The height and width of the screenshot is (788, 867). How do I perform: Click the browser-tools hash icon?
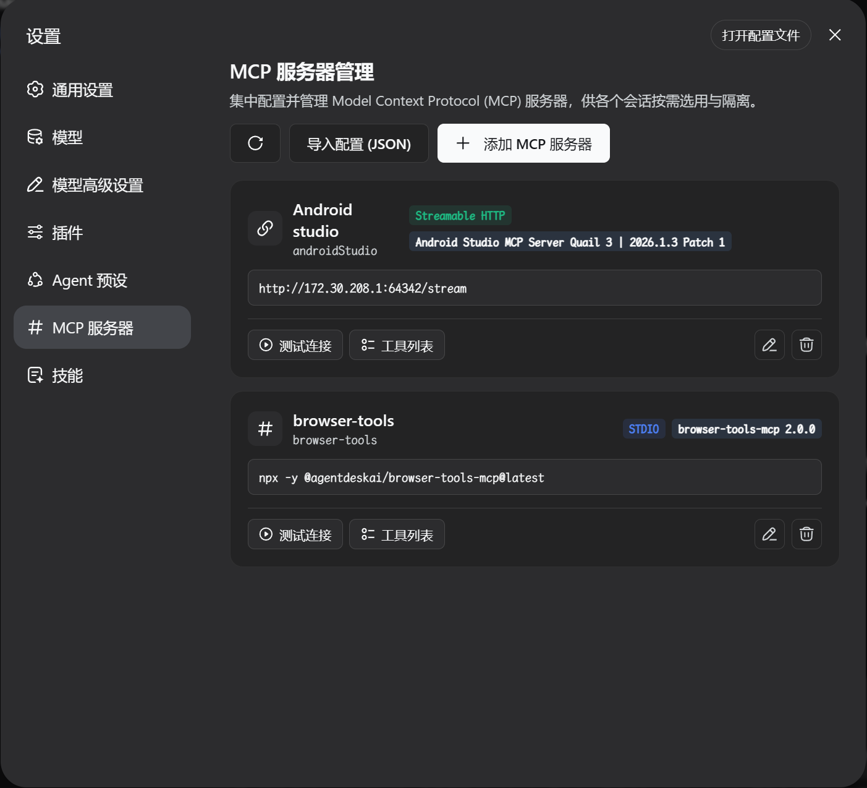265,429
